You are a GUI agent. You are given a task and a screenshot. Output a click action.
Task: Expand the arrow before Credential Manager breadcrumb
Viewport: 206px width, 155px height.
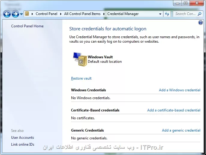[x=104, y=14]
